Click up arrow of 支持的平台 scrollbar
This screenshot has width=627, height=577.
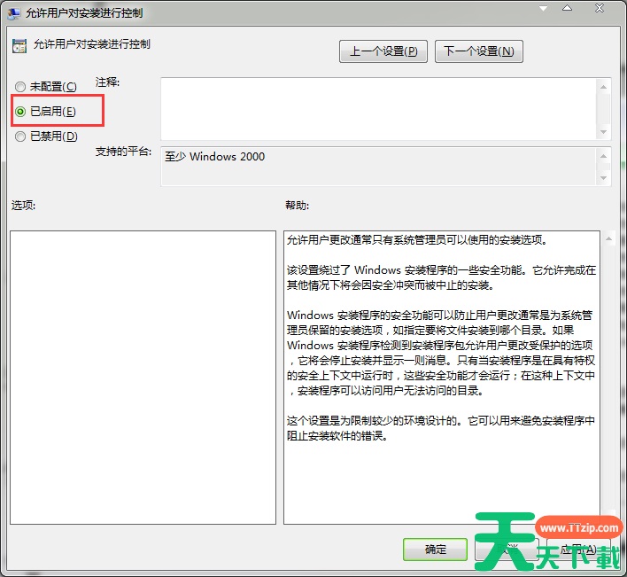coord(603,156)
